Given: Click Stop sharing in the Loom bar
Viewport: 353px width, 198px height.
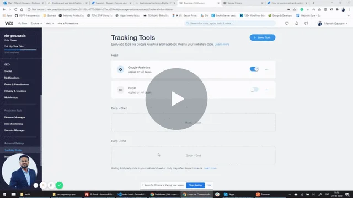Looking at the screenshot, I should (195, 185).
